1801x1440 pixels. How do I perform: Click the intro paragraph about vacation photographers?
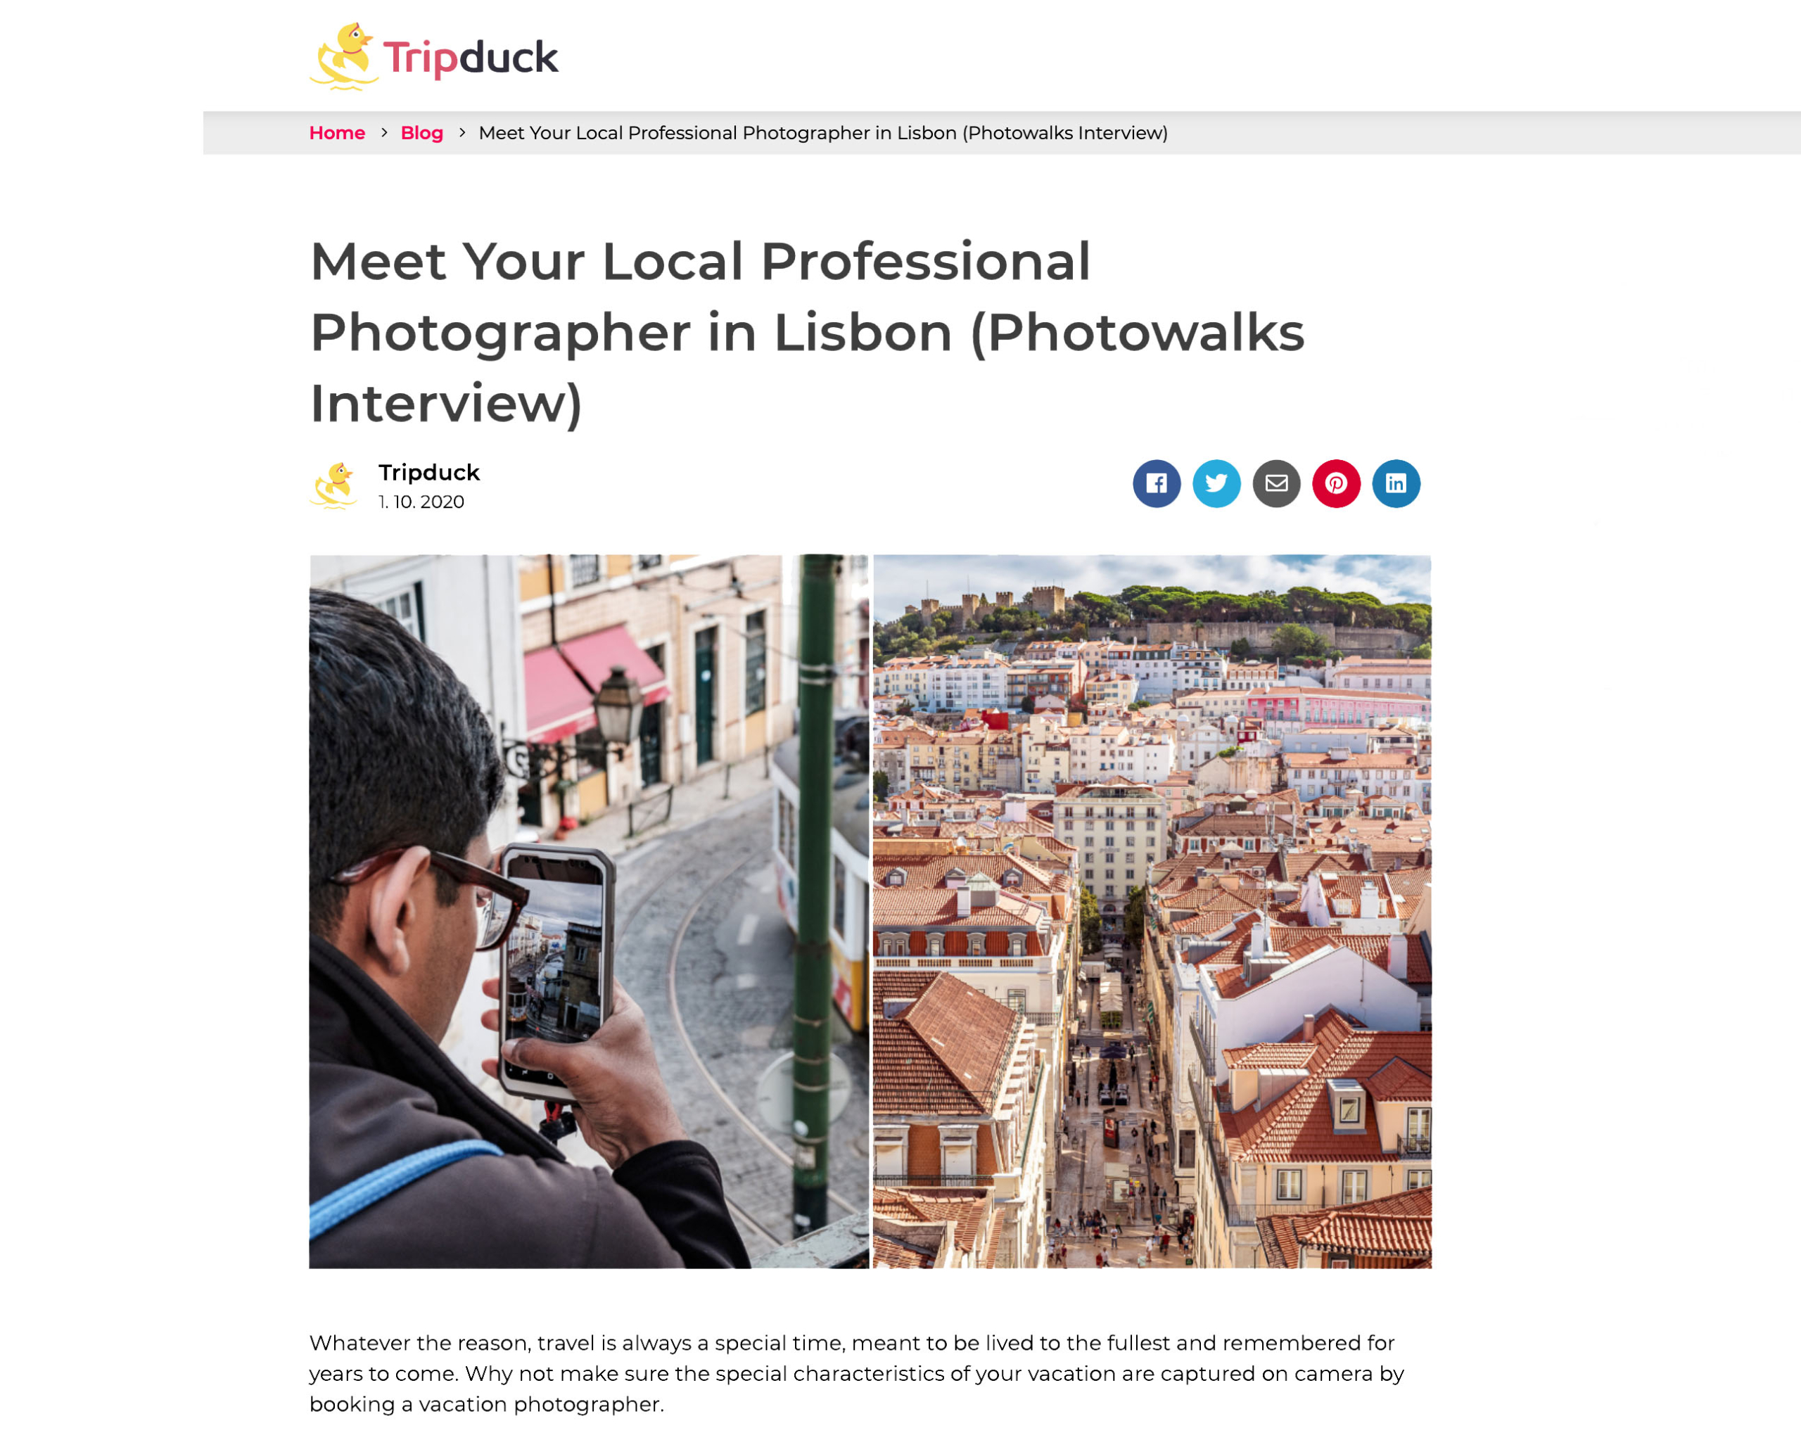click(856, 1374)
